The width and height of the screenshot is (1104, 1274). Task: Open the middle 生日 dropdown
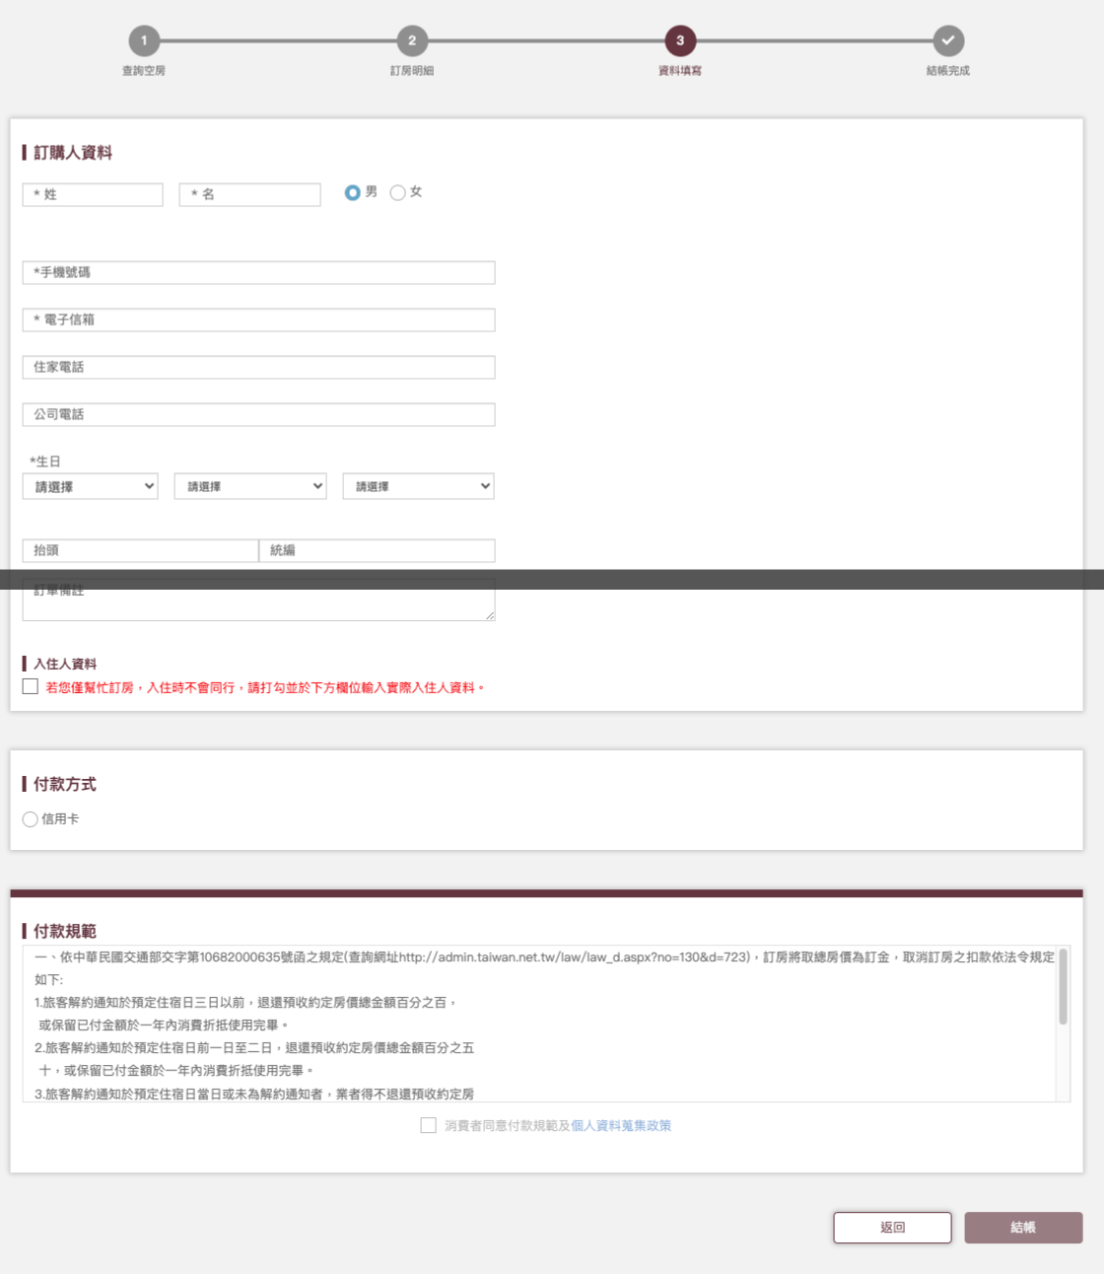(250, 486)
